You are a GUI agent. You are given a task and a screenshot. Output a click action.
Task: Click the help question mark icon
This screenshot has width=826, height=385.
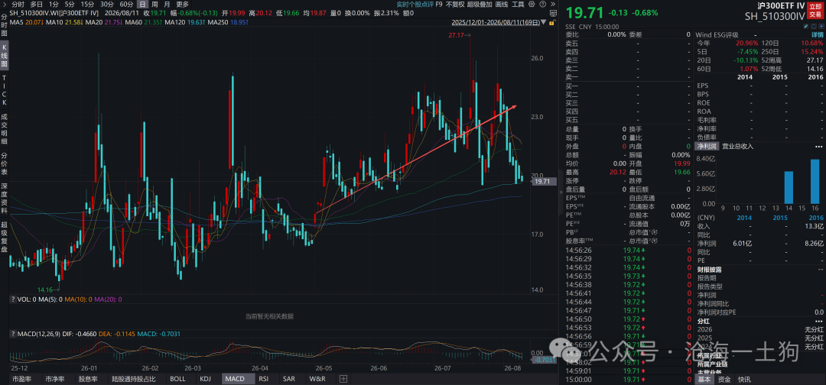[x=542, y=4]
